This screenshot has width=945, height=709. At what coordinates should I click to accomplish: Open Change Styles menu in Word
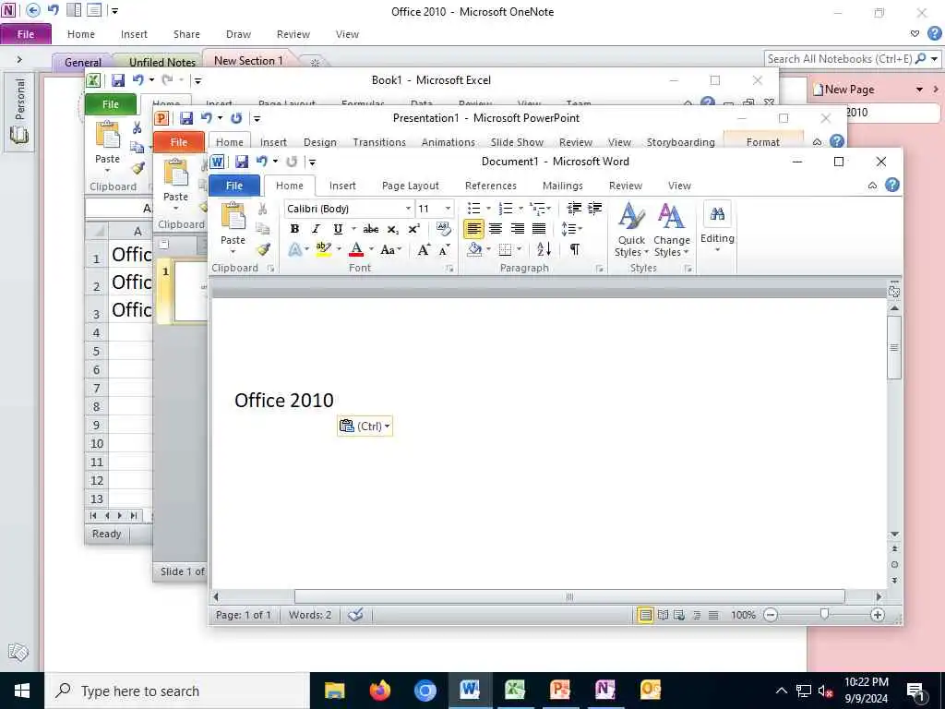tap(671, 230)
